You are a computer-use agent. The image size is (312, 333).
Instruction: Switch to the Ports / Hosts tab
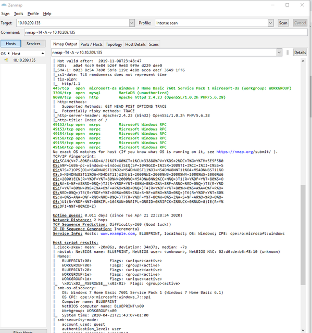pos(91,44)
